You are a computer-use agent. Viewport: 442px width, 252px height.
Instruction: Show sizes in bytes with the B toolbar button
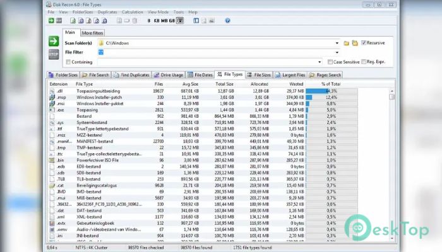pos(149,21)
